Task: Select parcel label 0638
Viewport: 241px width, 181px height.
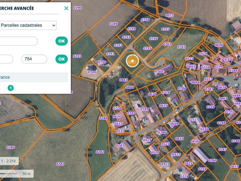Action: click(x=152, y=94)
